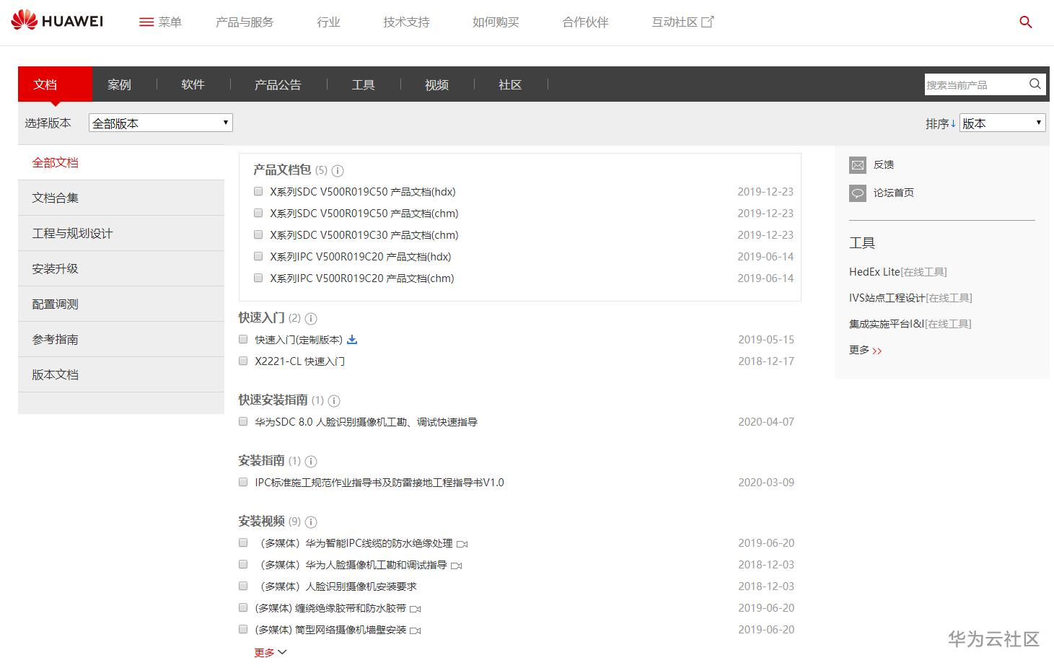
Task: Click the external link icon beside 互动社区
Action: [708, 22]
